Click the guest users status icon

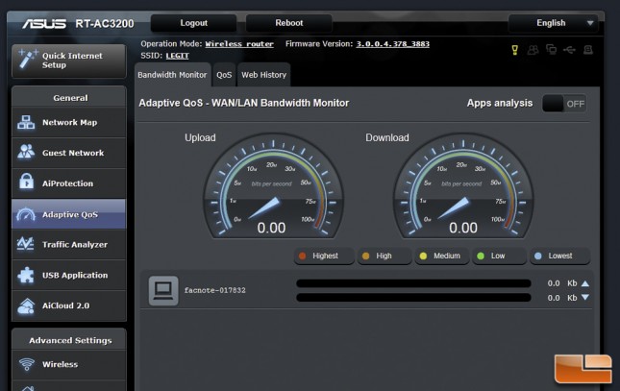533,50
